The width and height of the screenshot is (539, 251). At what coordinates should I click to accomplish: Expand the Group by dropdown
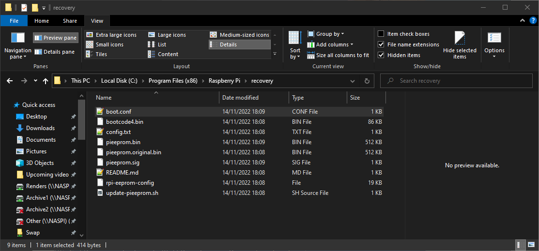pos(325,34)
